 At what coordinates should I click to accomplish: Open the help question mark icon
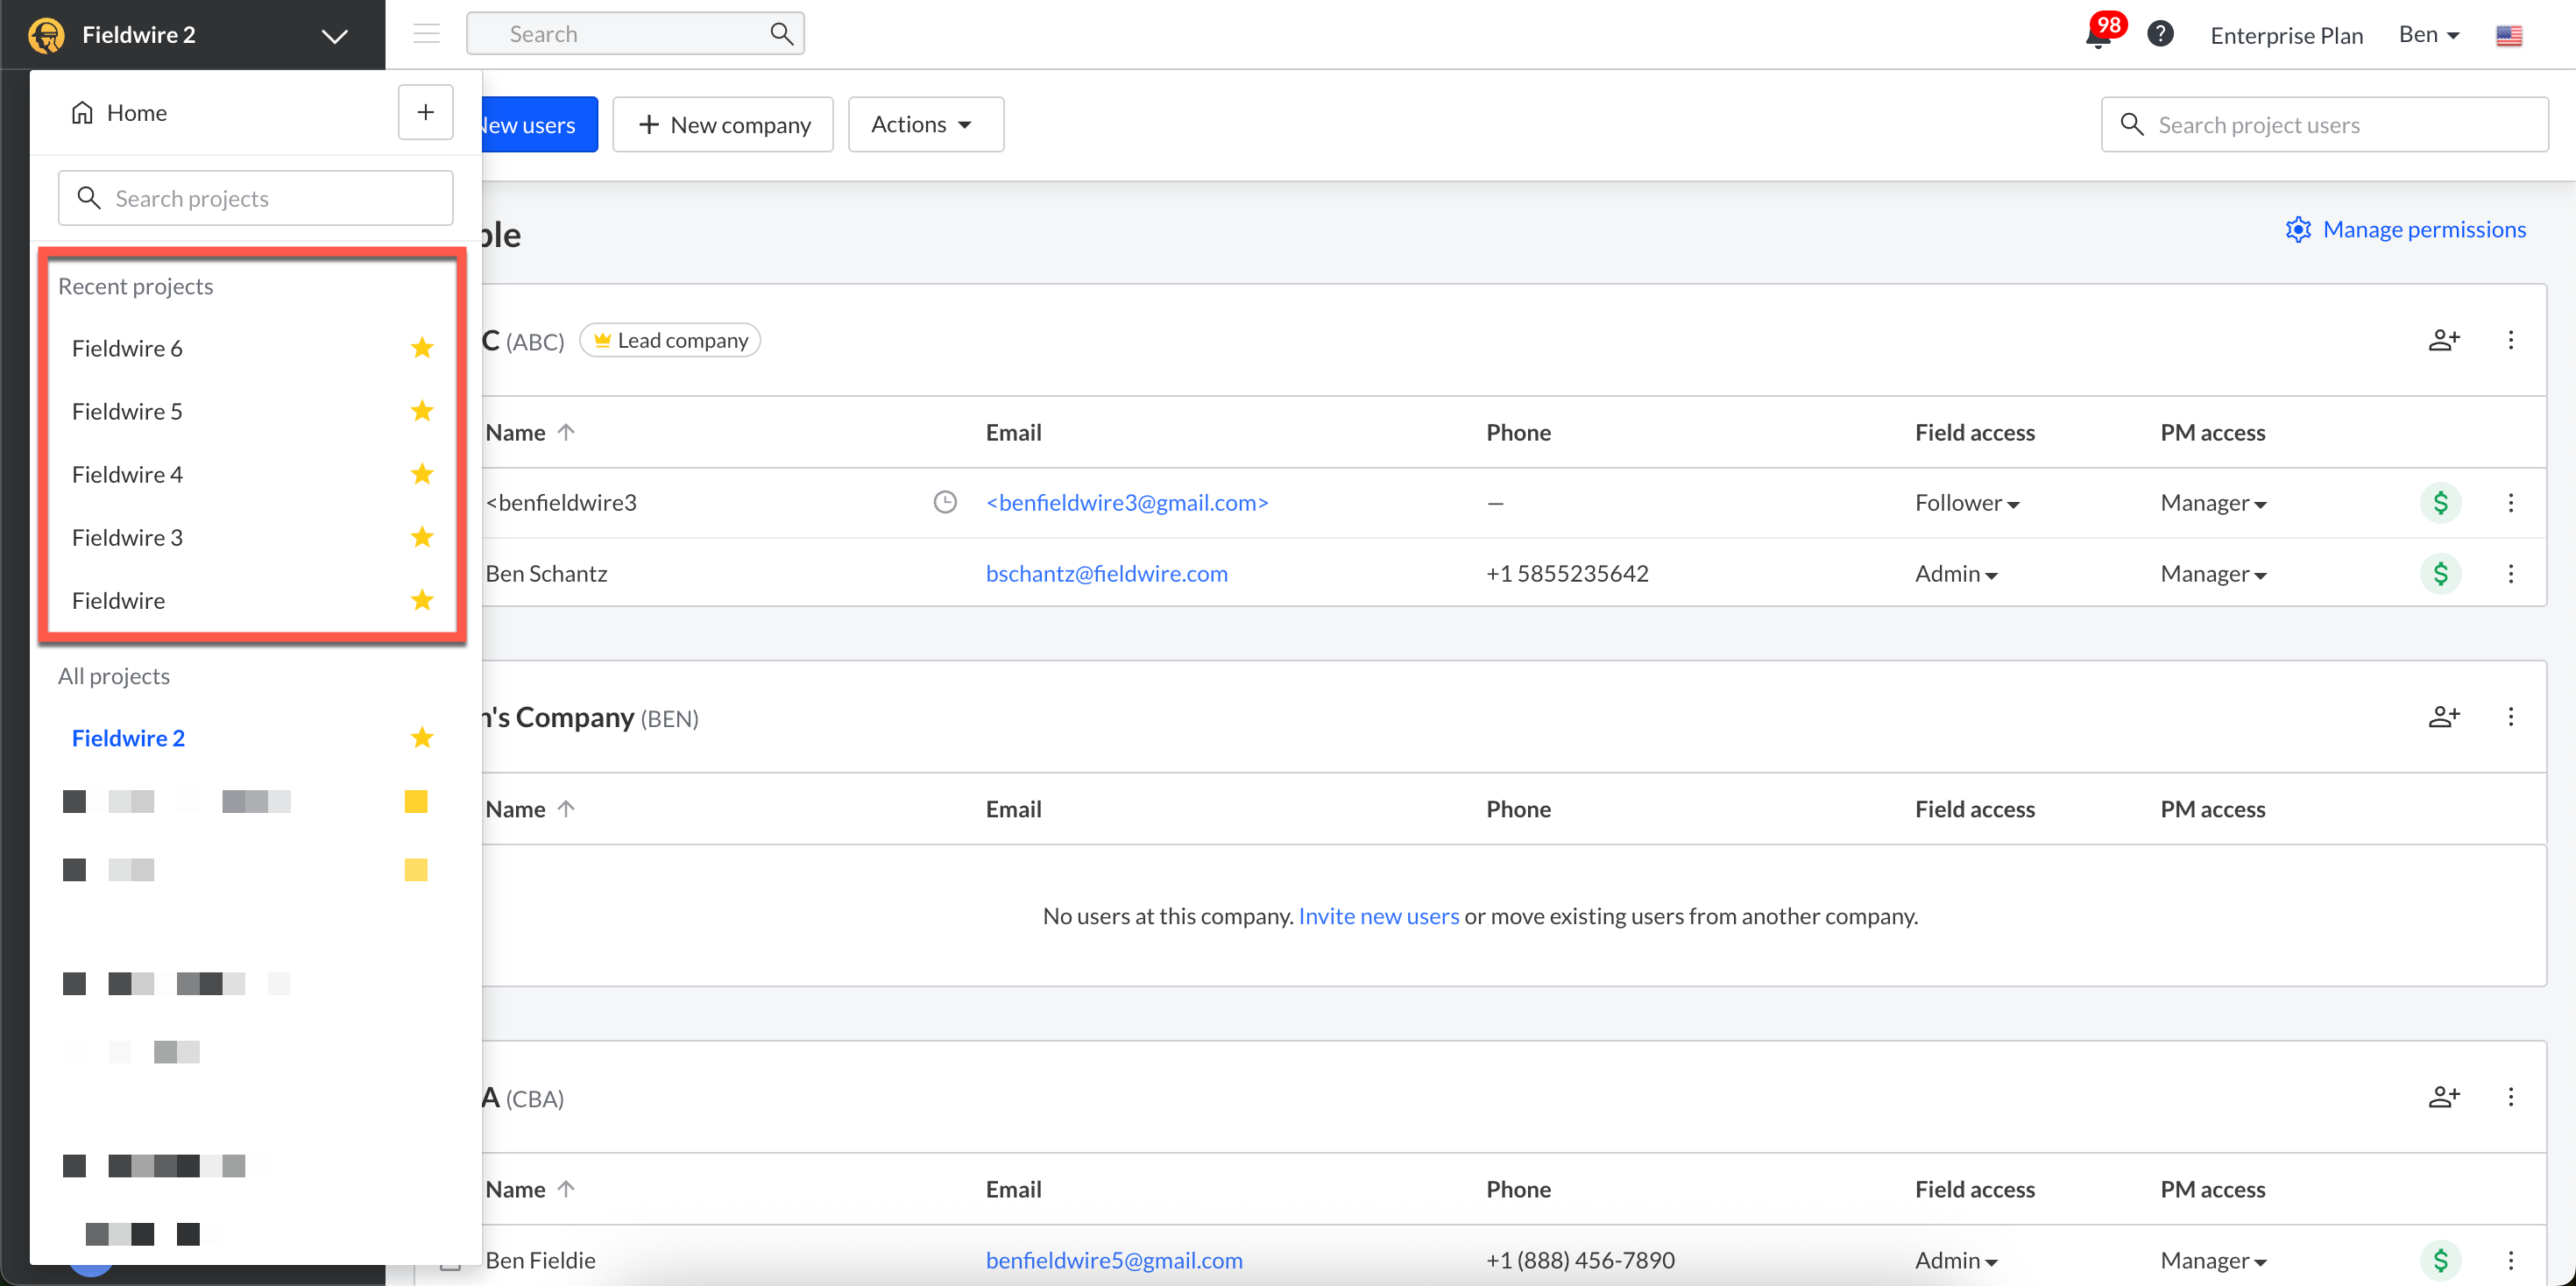2160,35
